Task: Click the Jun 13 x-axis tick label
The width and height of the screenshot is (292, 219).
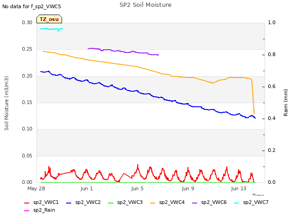Action: point(239,188)
